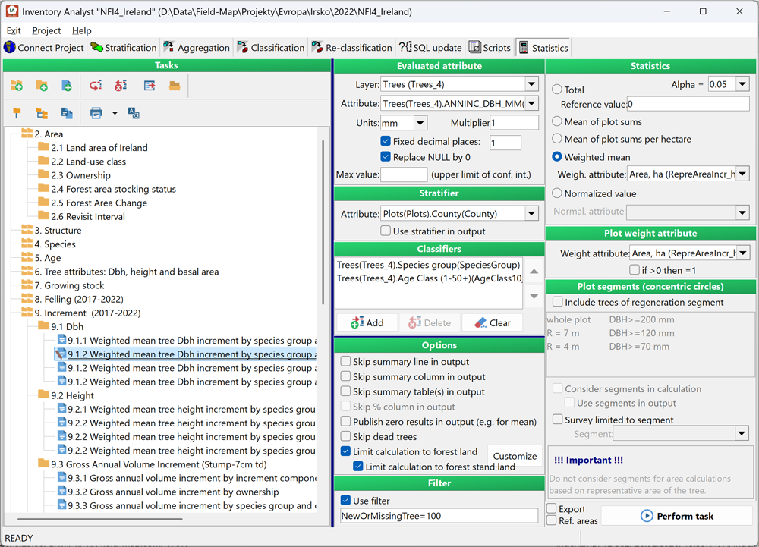
Task: Click the Tasks tree horizontal scrollbar
Action: [99, 520]
